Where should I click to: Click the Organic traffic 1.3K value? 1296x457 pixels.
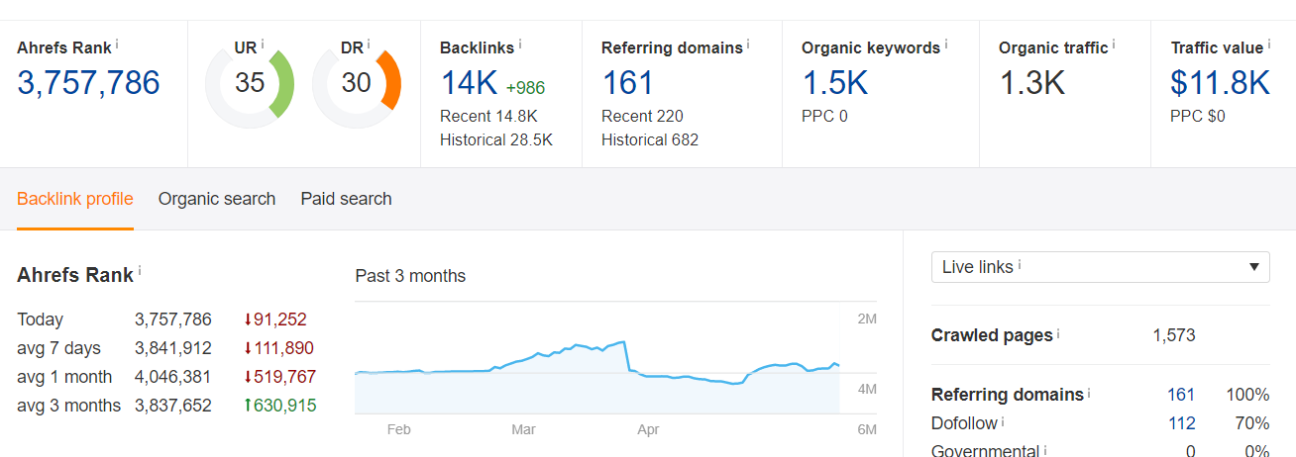[x=1031, y=83]
